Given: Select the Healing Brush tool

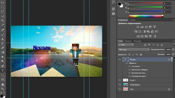Looking at the screenshot, I should point(2,30).
